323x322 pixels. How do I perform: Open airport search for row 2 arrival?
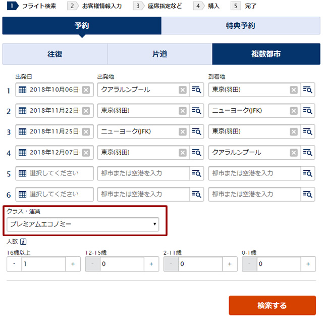click(x=307, y=111)
